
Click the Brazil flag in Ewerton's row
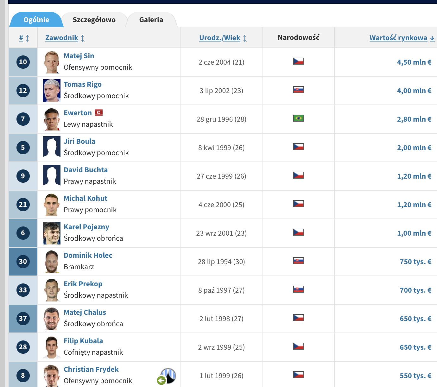click(x=298, y=118)
